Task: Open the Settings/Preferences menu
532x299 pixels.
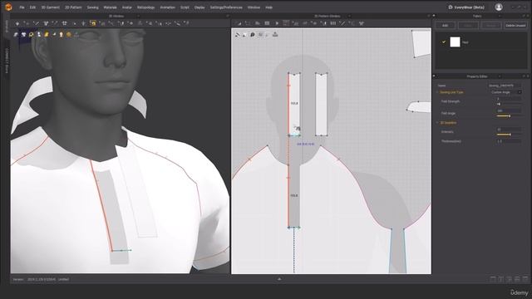Action: (226, 7)
